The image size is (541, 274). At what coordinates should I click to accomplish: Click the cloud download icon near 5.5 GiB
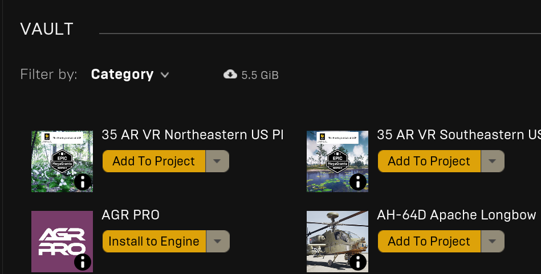pyautogui.click(x=230, y=74)
